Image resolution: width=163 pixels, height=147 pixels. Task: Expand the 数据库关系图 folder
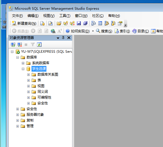28,75
